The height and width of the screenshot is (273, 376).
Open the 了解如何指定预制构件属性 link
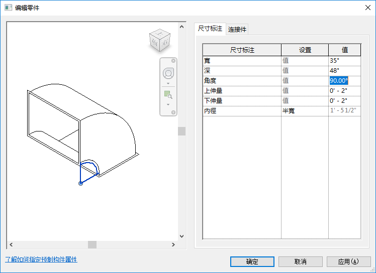[41, 259]
